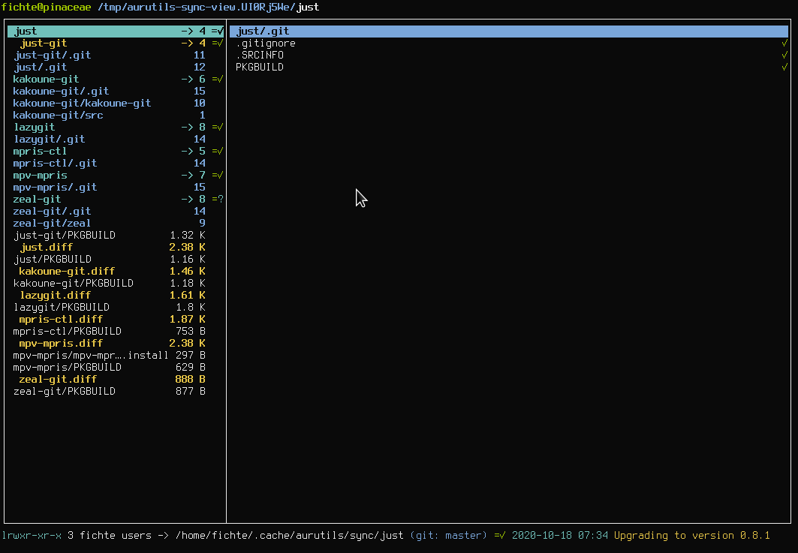Click '(git: master)' in status bar
798x553 pixels.
point(448,536)
